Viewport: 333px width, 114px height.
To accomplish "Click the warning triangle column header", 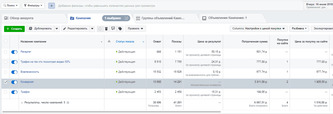I will tap(109, 41).
